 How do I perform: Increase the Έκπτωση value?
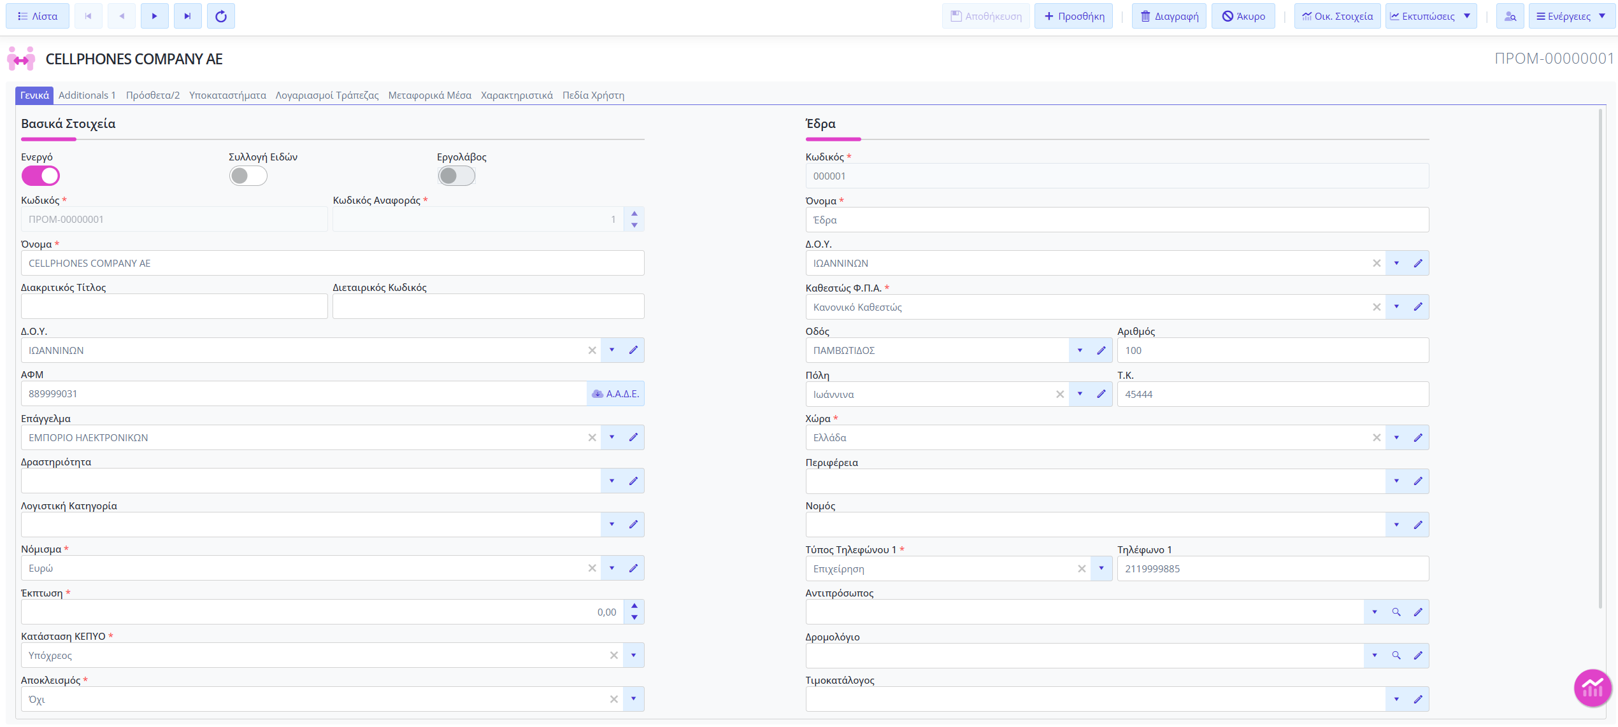[x=634, y=606]
